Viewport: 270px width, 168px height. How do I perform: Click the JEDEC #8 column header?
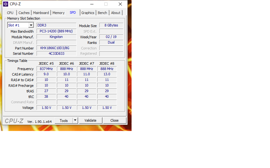coord(107,63)
